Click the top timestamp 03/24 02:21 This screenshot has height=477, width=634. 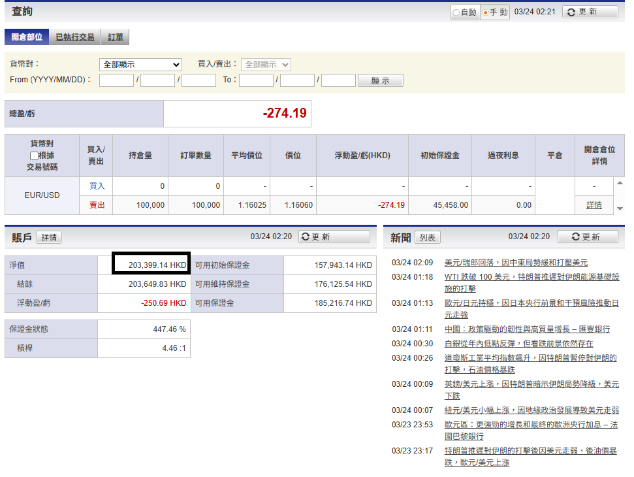(x=535, y=12)
